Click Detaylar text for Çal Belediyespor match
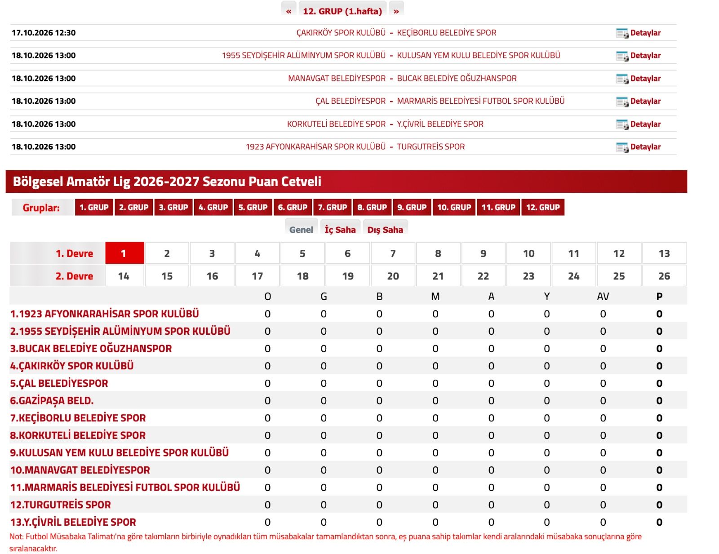719x554 pixels. click(x=645, y=101)
